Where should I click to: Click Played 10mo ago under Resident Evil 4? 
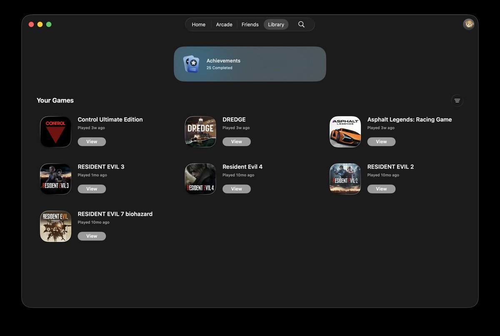(239, 175)
